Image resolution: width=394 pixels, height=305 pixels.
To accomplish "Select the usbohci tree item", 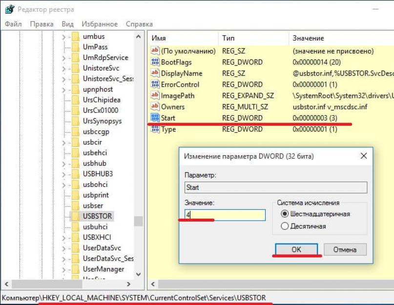I will (95, 184).
